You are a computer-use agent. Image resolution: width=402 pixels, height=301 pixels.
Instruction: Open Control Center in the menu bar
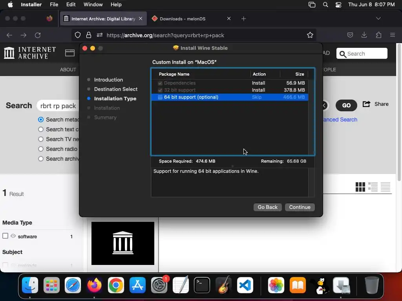(338, 5)
